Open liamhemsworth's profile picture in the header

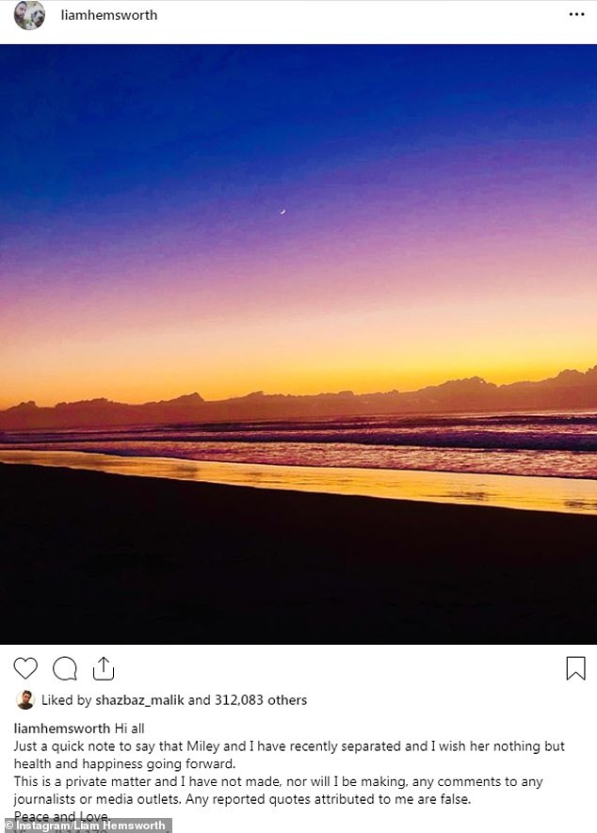point(29,15)
